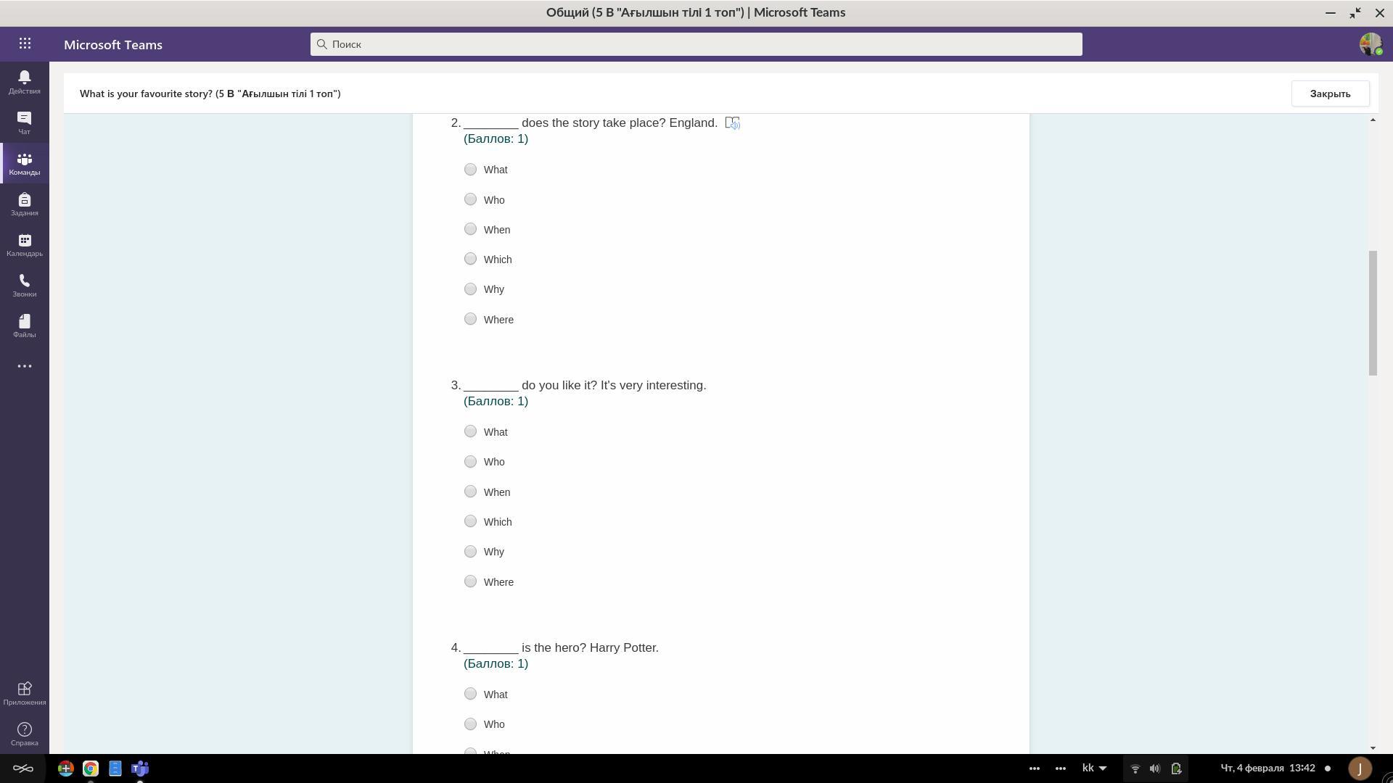Click the Поиск search field
Image resolution: width=1393 pixels, height=783 pixels.
(x=696, y=44)
